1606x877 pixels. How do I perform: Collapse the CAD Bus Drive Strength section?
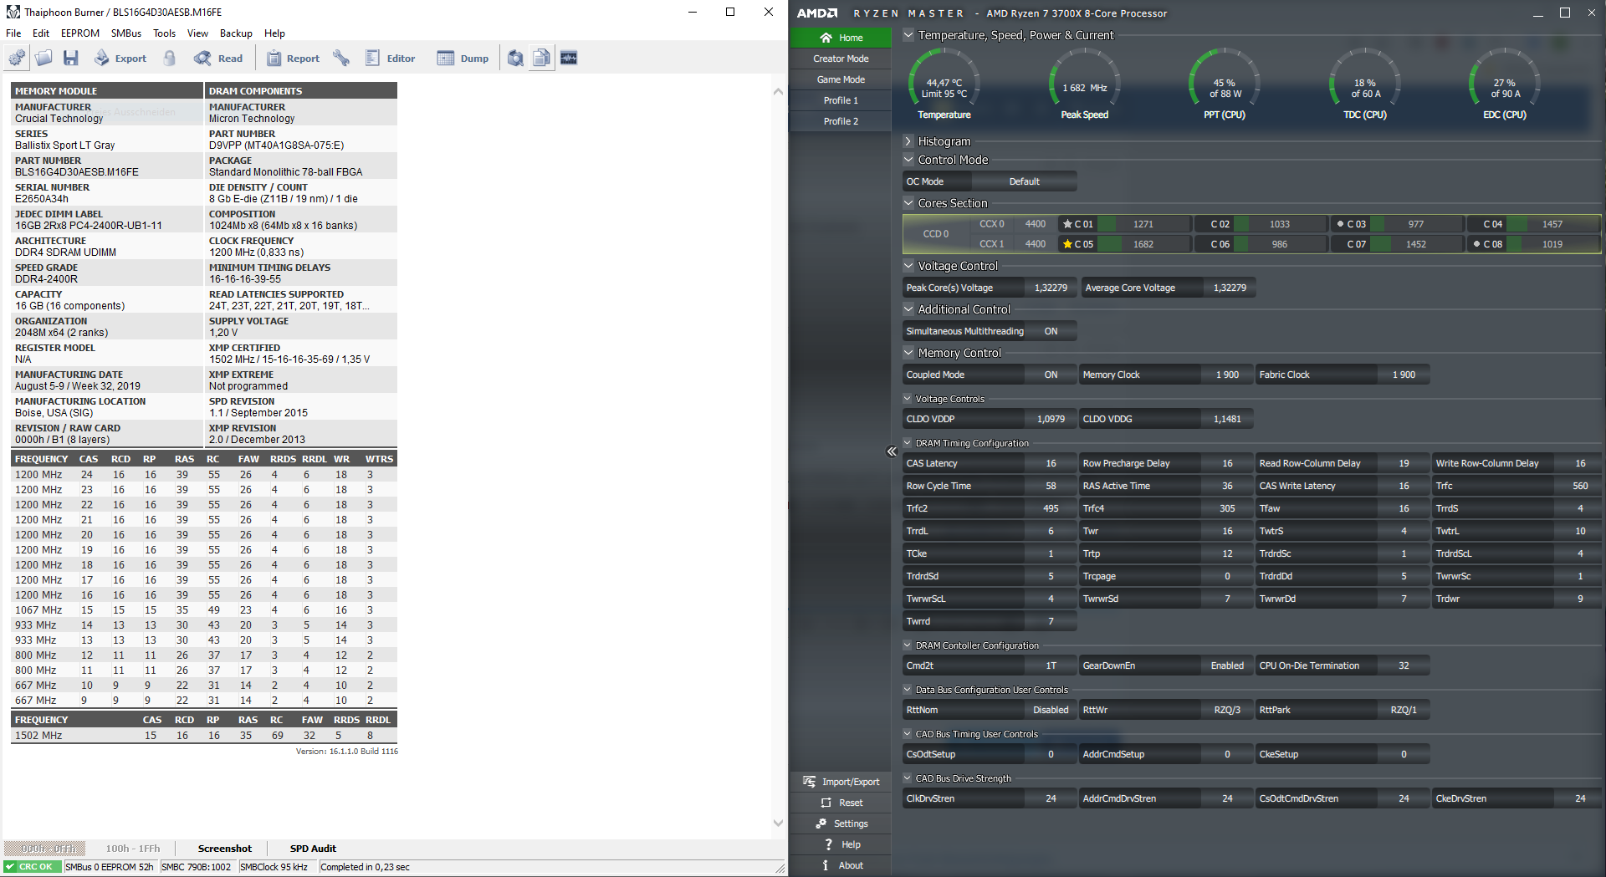[x=908, y=778]
